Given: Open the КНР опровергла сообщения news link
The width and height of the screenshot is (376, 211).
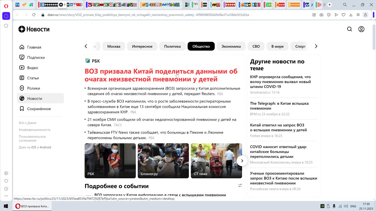Looking at the screenshot, I should click(x=280, y=82).
